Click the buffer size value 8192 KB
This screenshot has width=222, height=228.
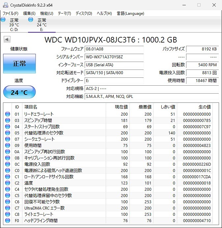coord(202,49)
